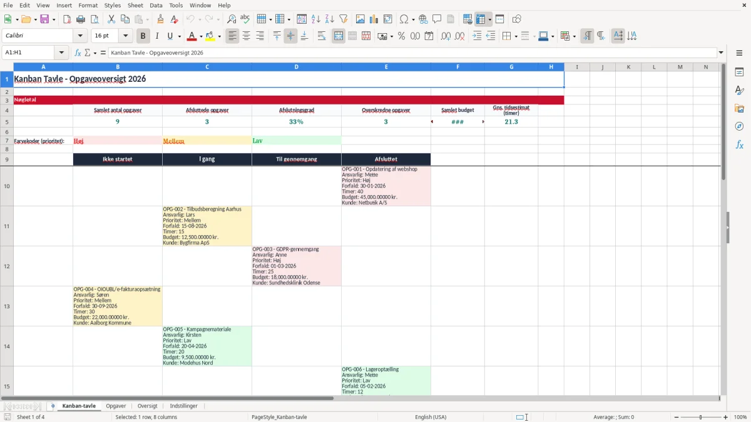
Task: Click the Spelling check icon
Action: point(245,19)
